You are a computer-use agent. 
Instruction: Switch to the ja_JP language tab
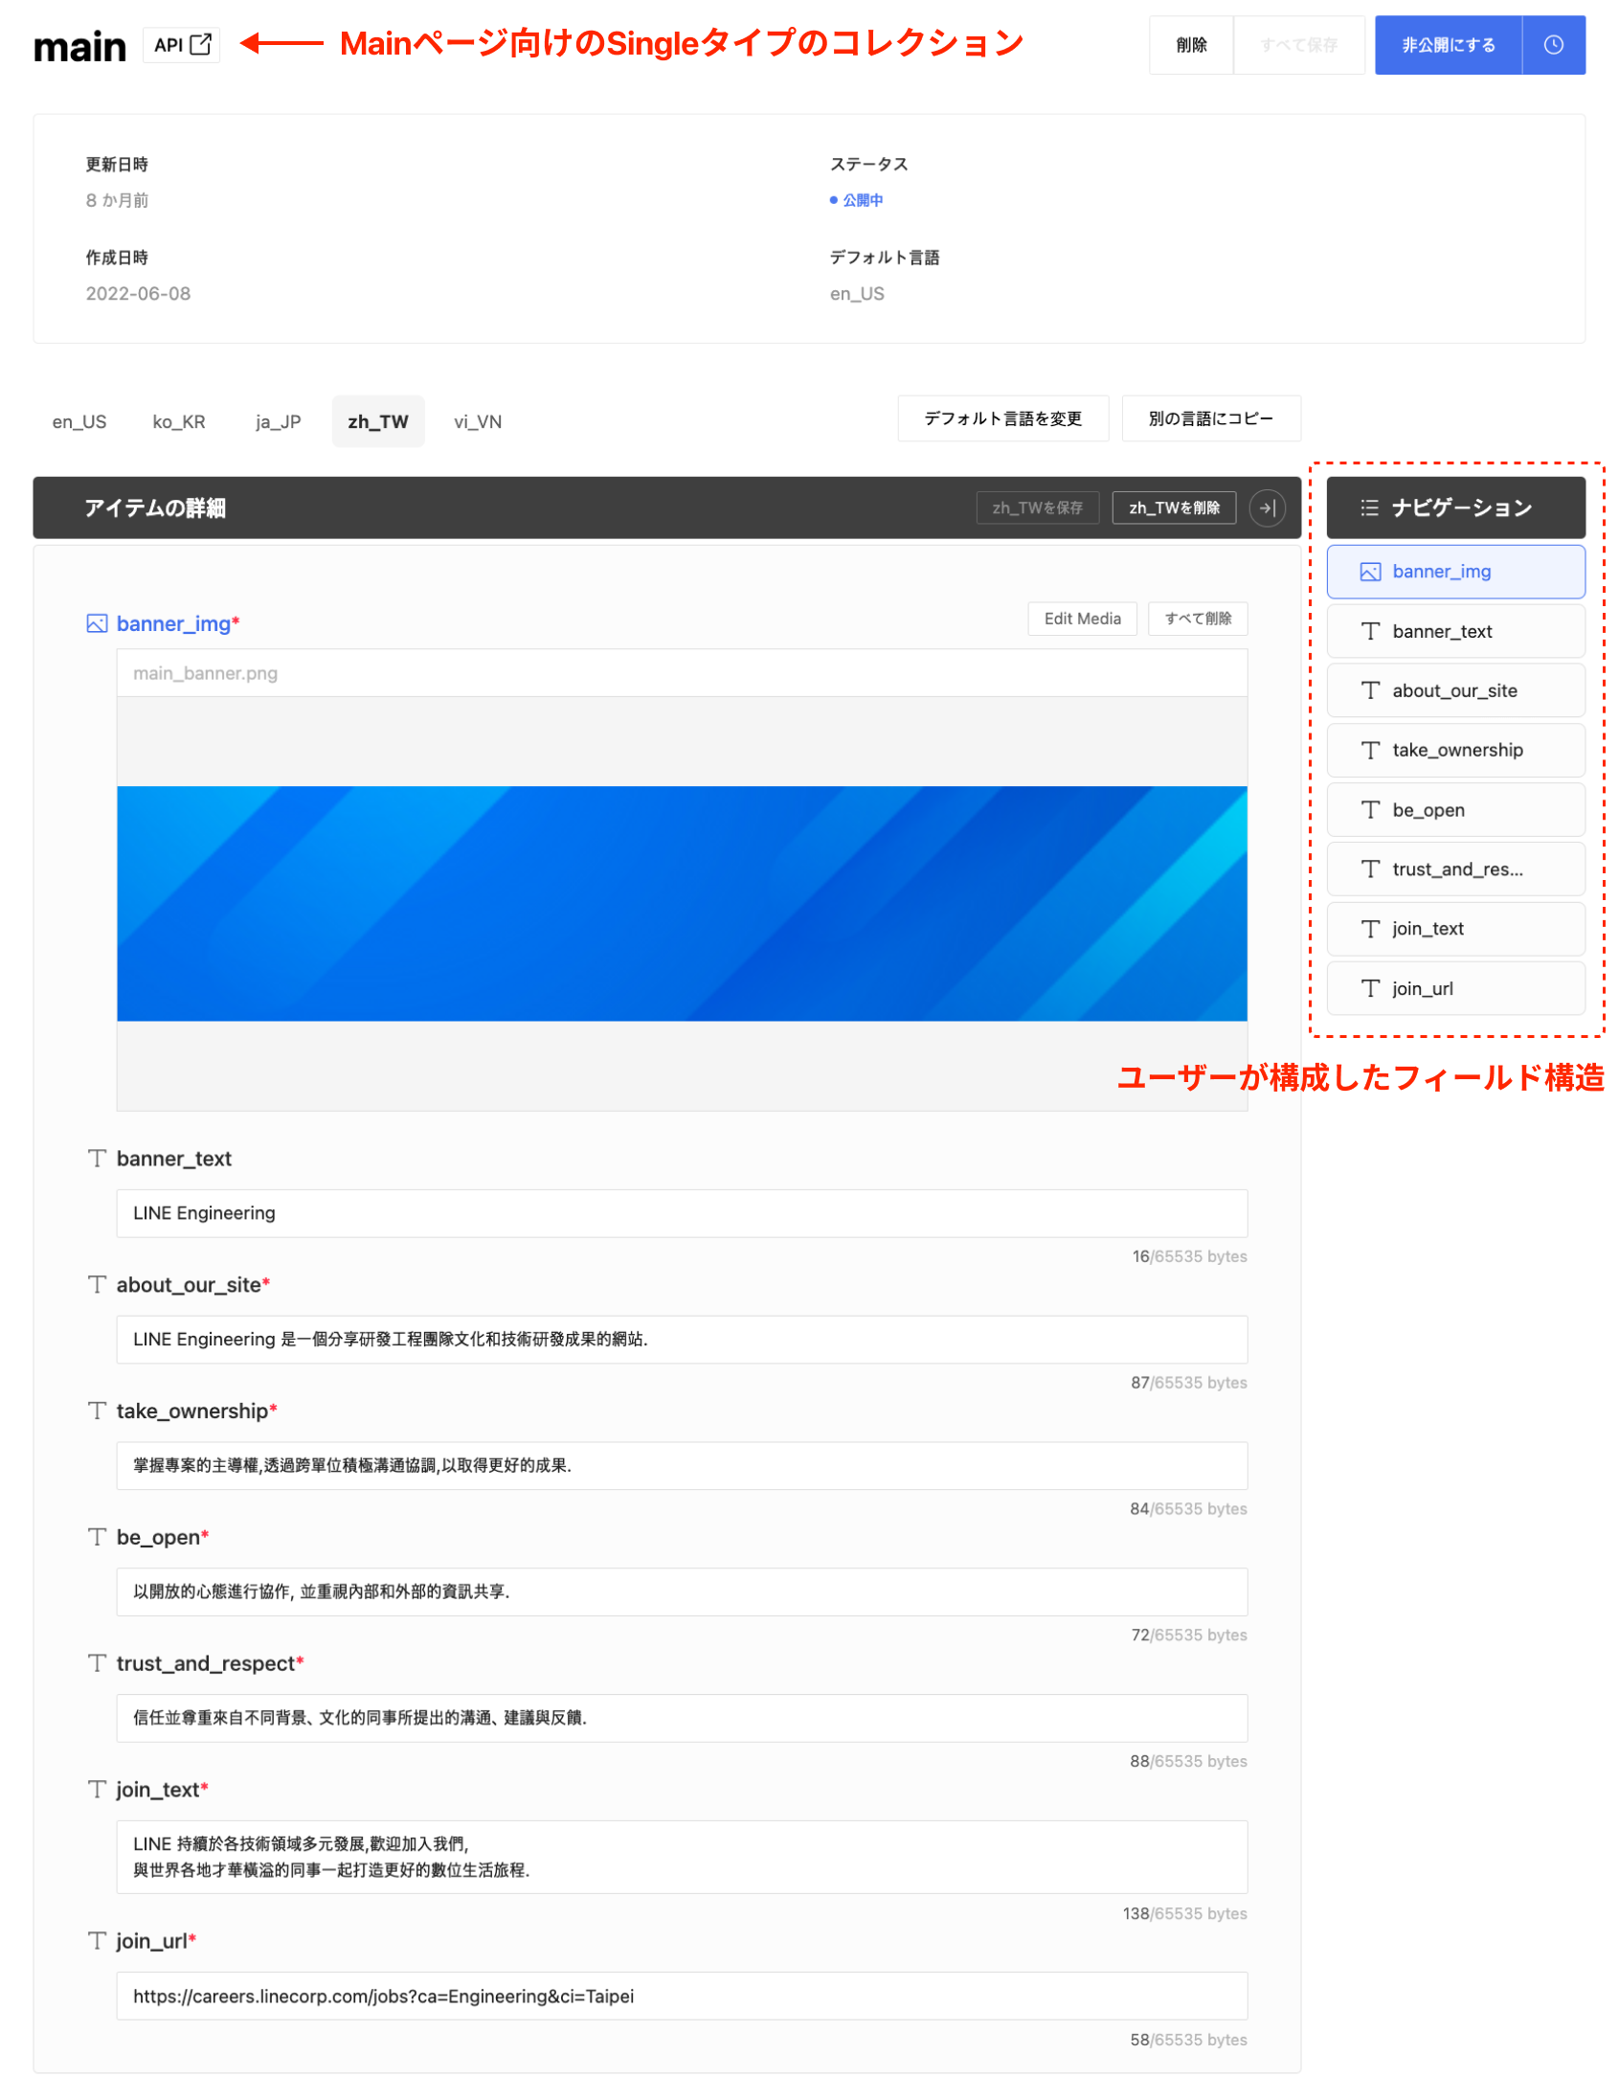tap(279, 422)
